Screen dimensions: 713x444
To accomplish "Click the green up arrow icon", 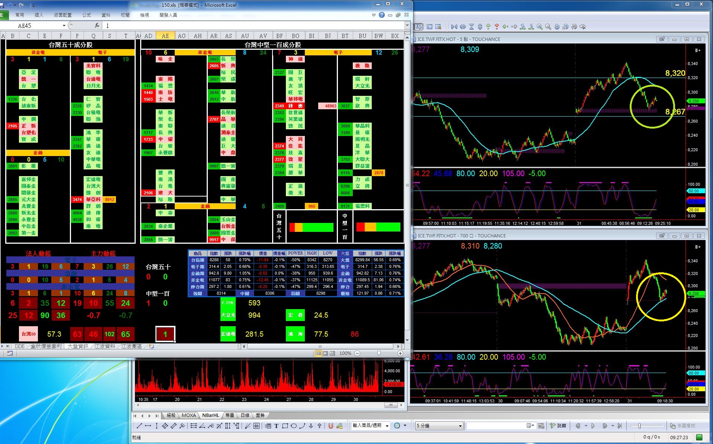I will 488,27.
